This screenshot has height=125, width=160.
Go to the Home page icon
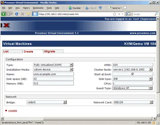point(29,14)
